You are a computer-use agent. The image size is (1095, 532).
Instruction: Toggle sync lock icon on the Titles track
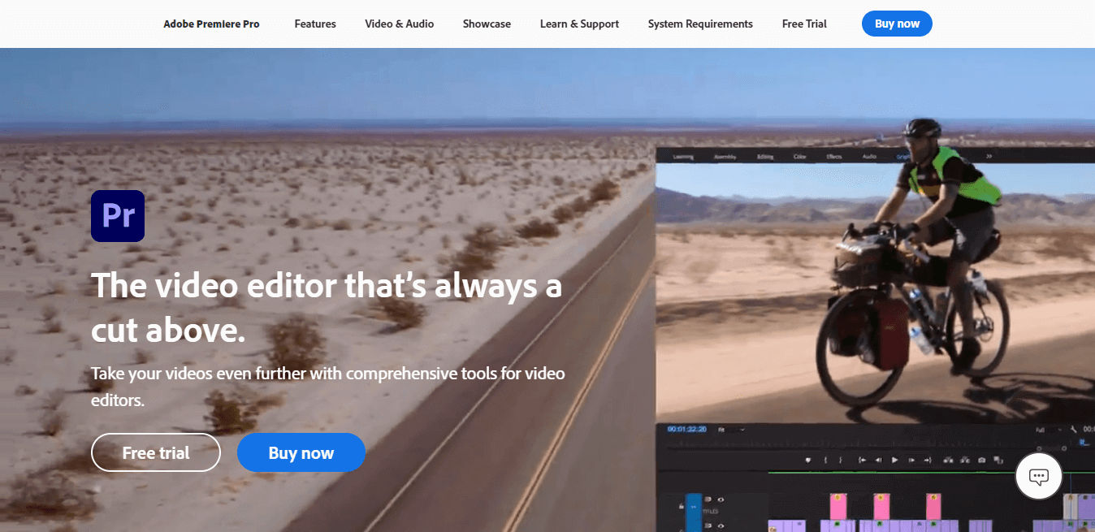click(x=708, y=500)
